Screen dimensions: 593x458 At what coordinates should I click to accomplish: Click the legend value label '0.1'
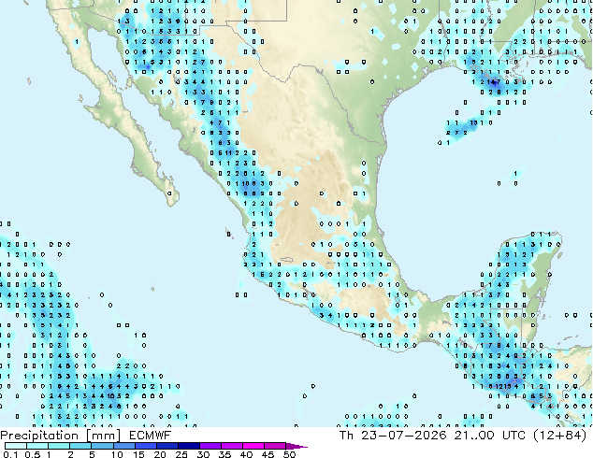(x=11, y=454)
